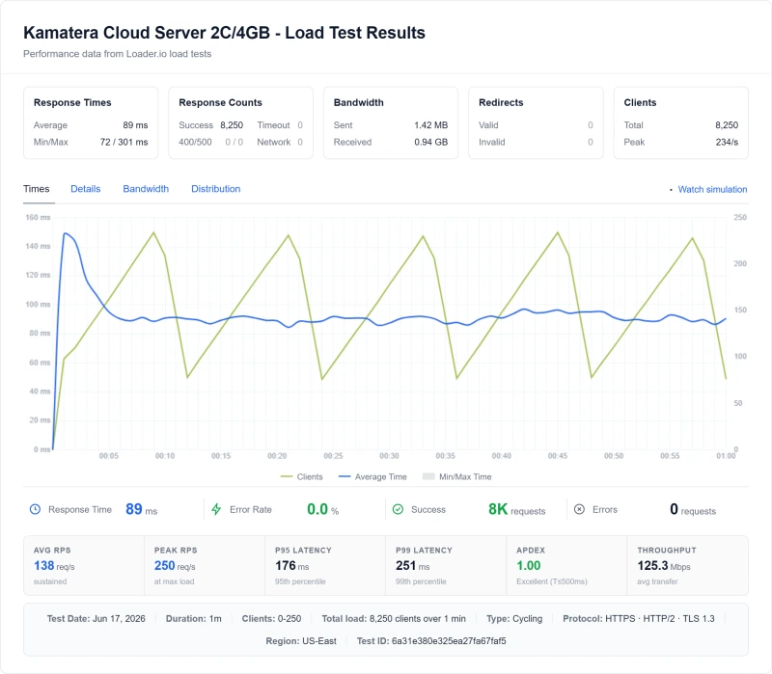Click the 'Total load: 8,250 clients over 1 min' entry
The width and height of the screenshot is (772, 674).
(394, 618)
